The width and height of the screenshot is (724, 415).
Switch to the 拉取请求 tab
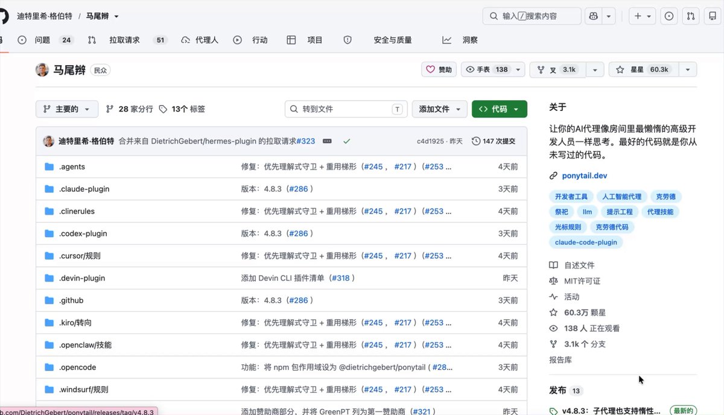pos(127,40)
